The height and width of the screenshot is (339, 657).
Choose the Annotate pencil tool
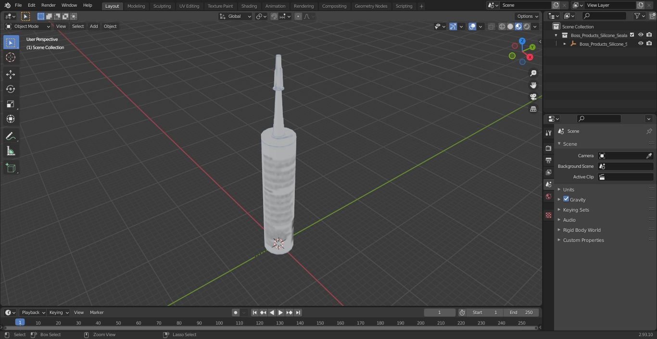(x=11, y=137)
